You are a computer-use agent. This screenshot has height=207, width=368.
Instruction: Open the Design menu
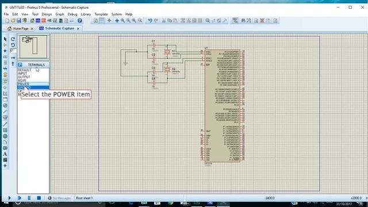coord(47,14)
